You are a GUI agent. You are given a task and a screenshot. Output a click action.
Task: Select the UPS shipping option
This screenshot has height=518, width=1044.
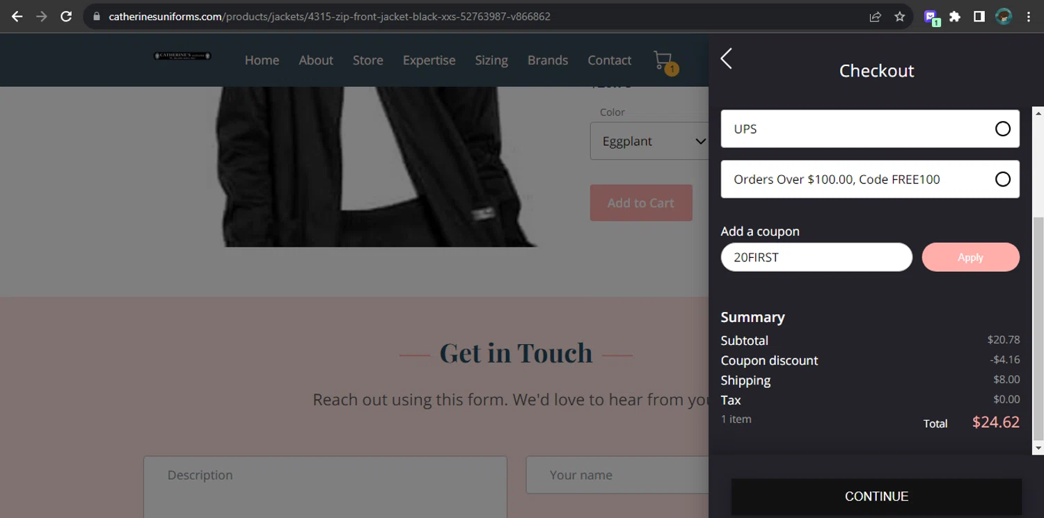pyautogui.click(x=870, y=129)
